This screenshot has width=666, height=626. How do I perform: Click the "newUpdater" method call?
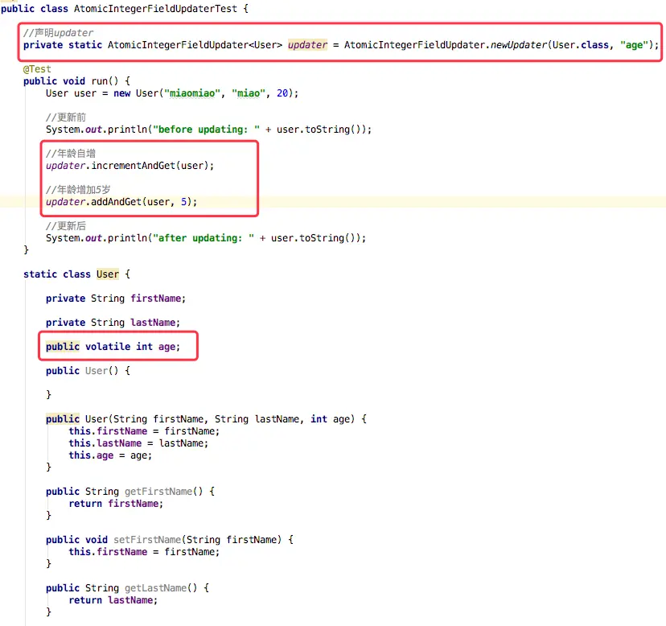tap(519, 44)
